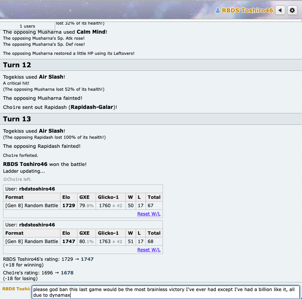302x299 pixels.
Task: Click wins value 51 in second table
Action: (130, 242)
